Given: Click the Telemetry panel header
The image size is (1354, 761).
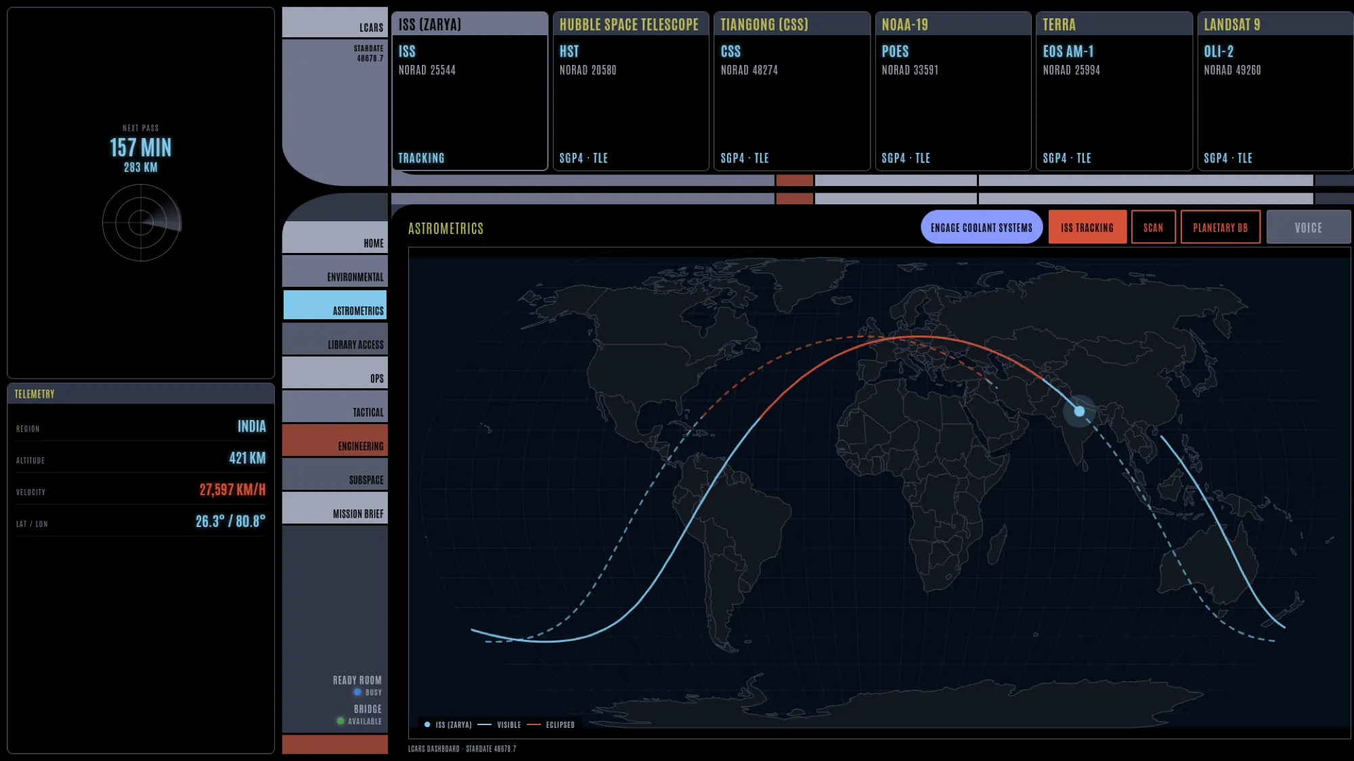Looking at the screenshot, I should coord(141,394).
